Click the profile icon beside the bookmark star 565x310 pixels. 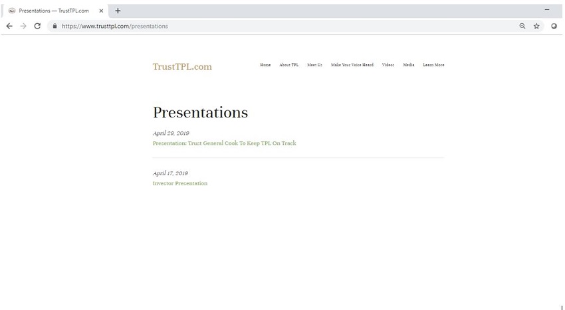(554, 26)
